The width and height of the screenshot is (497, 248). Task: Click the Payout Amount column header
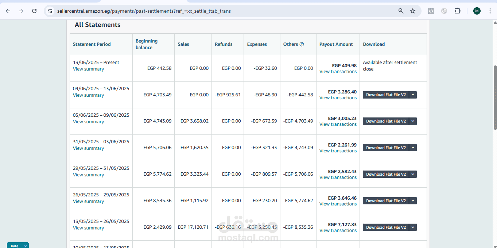point(336,44)
